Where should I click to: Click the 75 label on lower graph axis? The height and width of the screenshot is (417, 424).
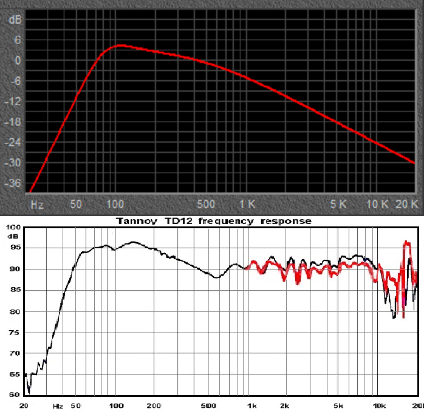pyautogui.click(x=13, y=331)
